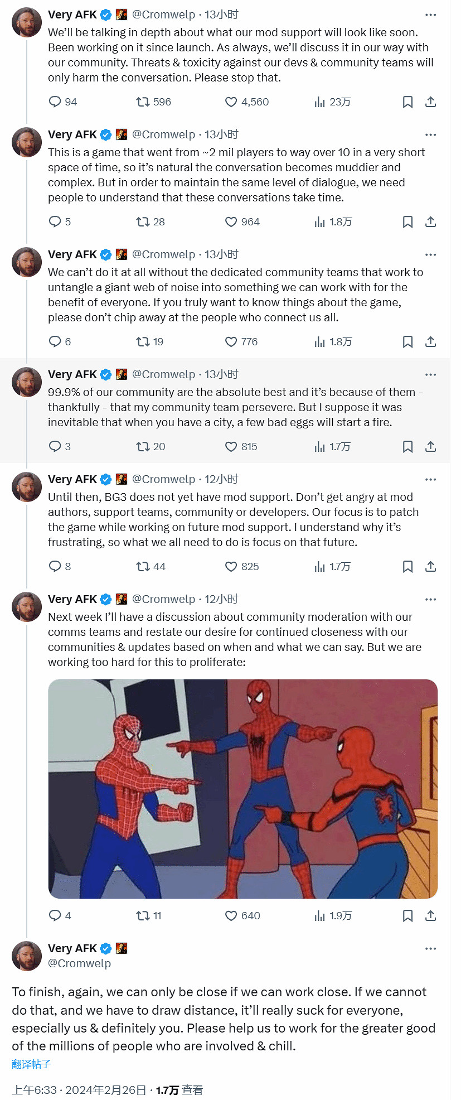Like the tweet about mod support announcement
461x1100 pixels.
[231, 102]
